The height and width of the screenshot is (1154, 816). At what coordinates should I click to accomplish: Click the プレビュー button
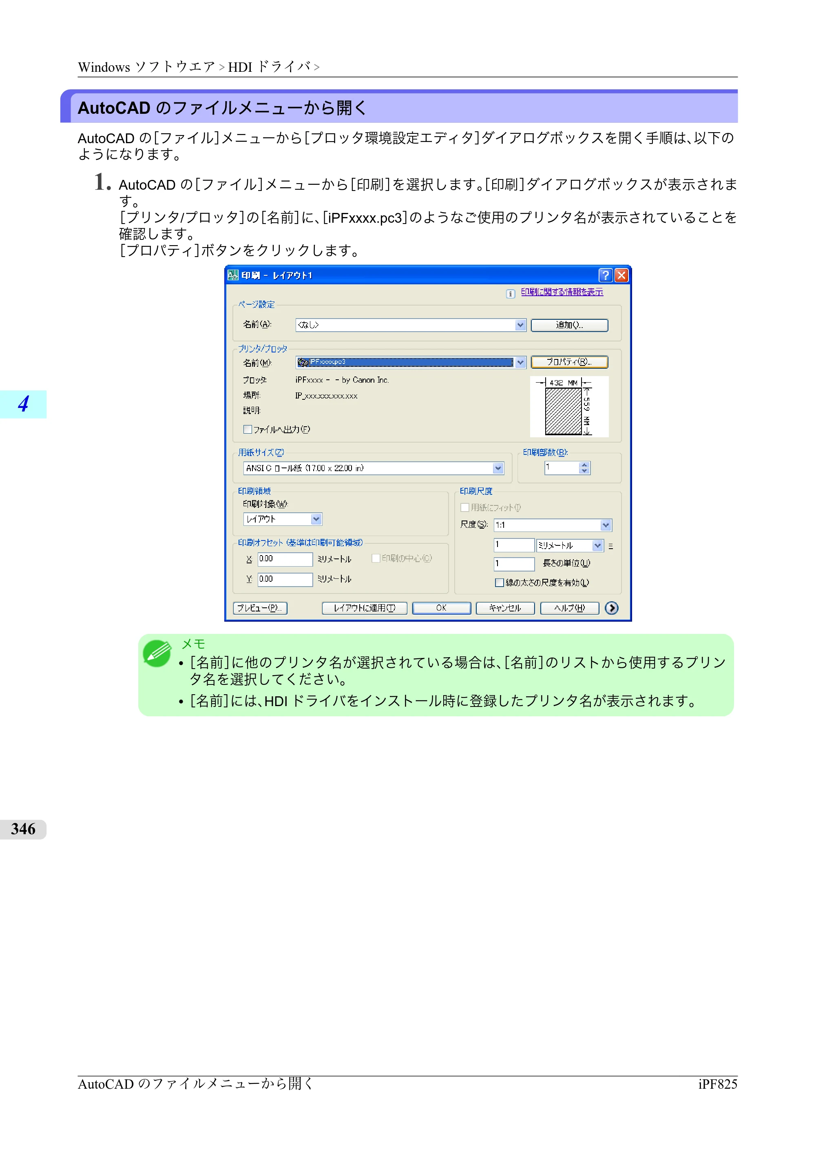click(x=260, y=608)
